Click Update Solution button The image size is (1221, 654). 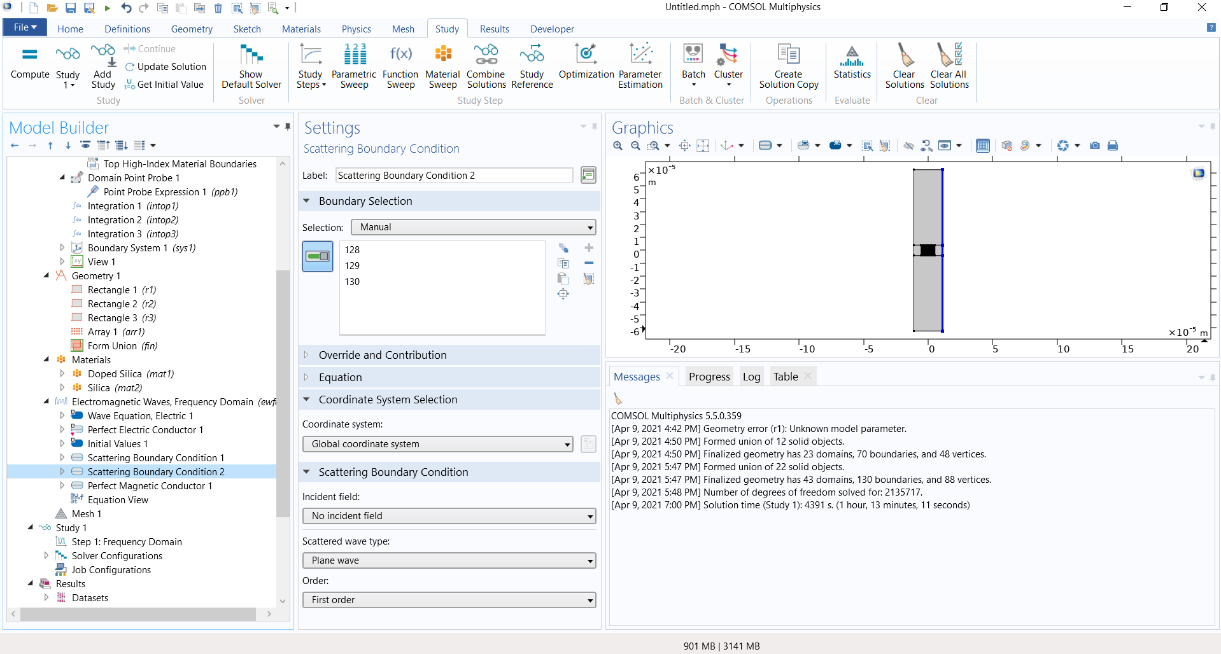coord(166,67)
